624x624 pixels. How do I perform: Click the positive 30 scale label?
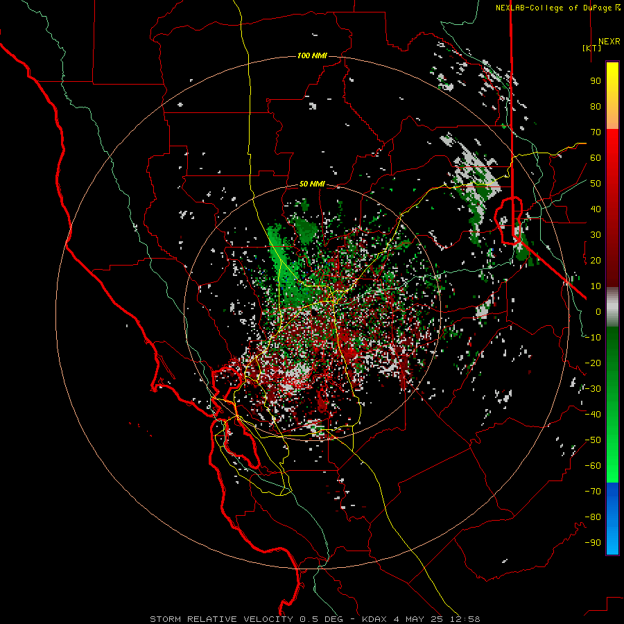click(x=596, y=235)
